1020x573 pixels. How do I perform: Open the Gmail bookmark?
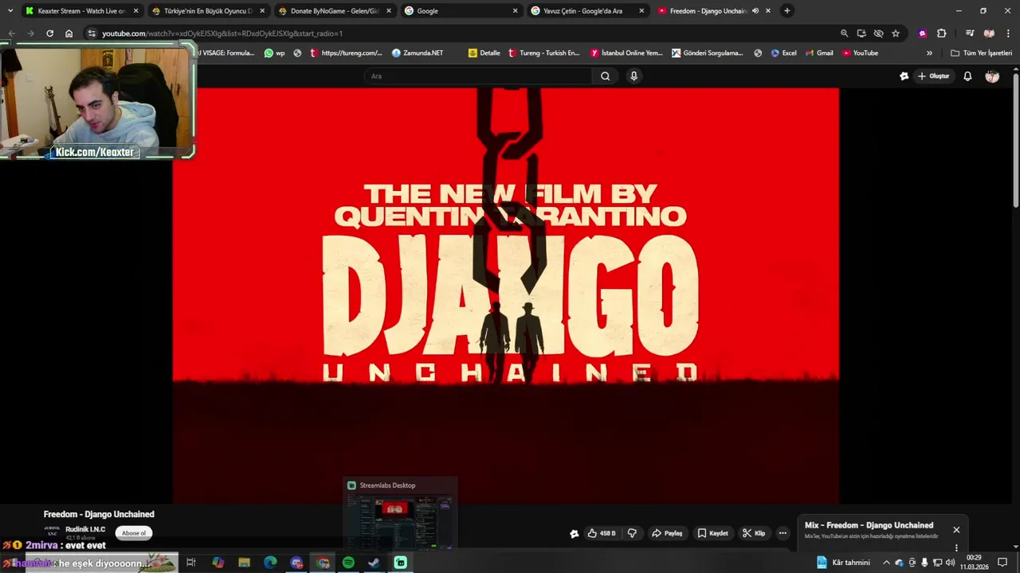pos(819,53)
